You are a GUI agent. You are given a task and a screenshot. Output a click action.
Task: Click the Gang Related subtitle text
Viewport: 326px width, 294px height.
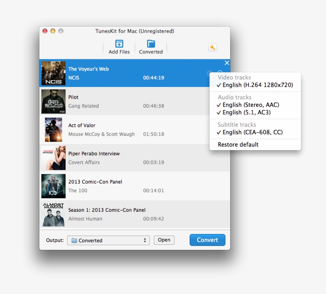coord(83,106)
